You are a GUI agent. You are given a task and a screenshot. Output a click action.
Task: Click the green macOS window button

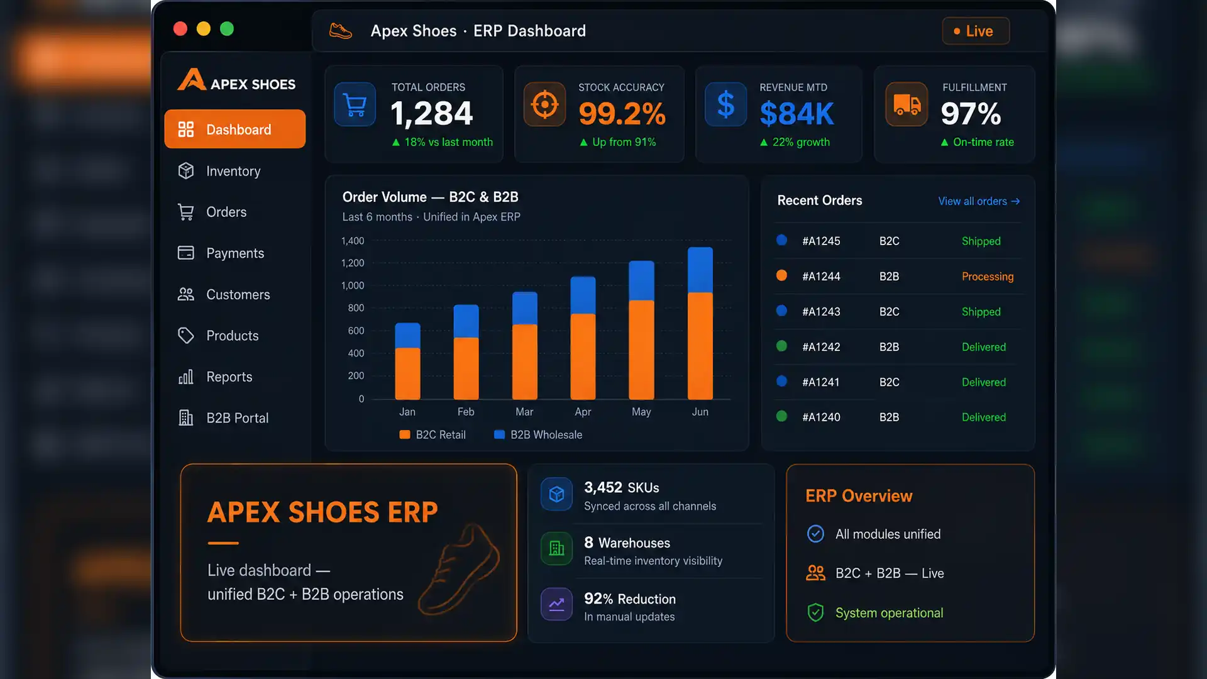click(x=227, y=29)
